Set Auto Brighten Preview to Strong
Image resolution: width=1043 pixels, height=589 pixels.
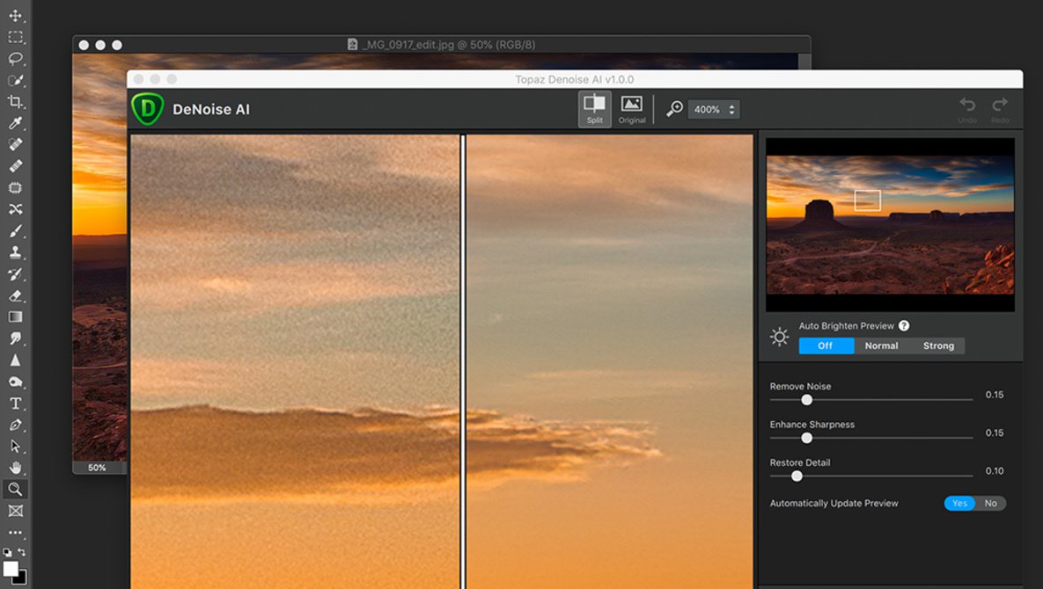[938, 345]
